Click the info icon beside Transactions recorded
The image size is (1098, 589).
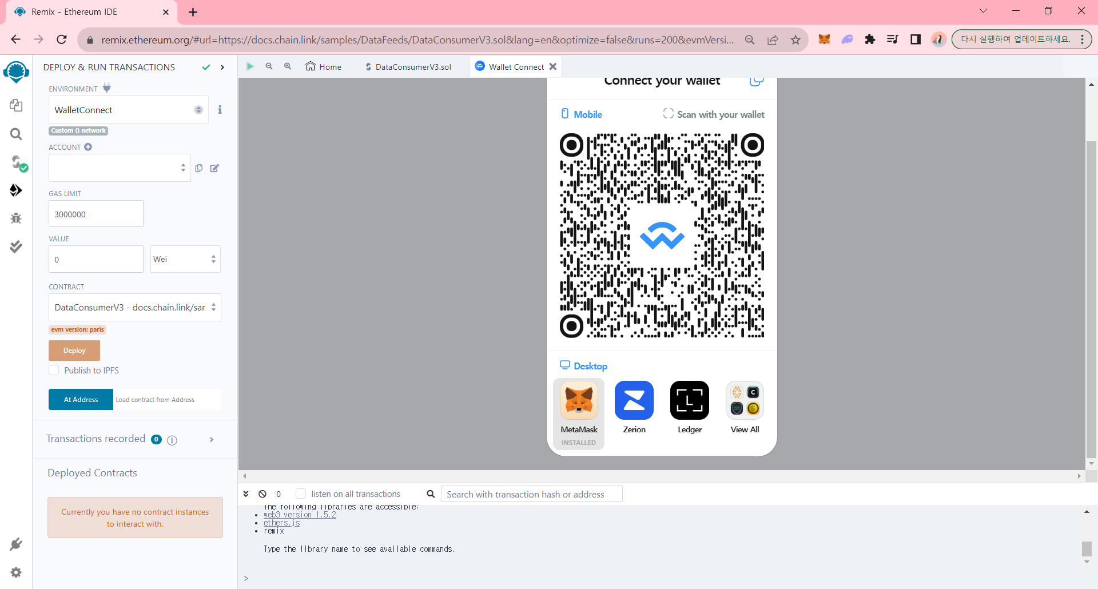tap(172, 440)
